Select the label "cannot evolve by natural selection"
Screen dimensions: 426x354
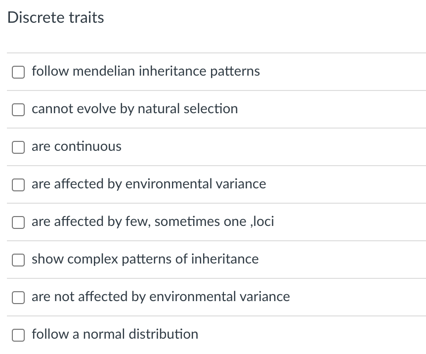coord(134,109)
